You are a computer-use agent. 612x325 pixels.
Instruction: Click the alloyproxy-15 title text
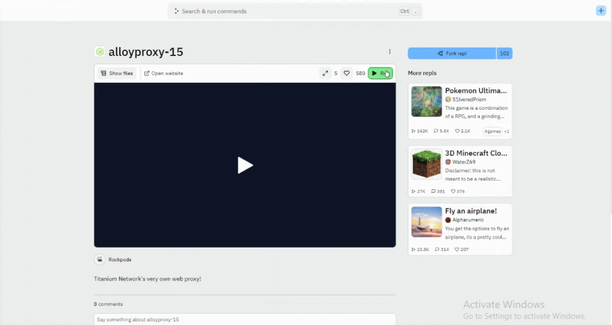(x=146, y=52)
